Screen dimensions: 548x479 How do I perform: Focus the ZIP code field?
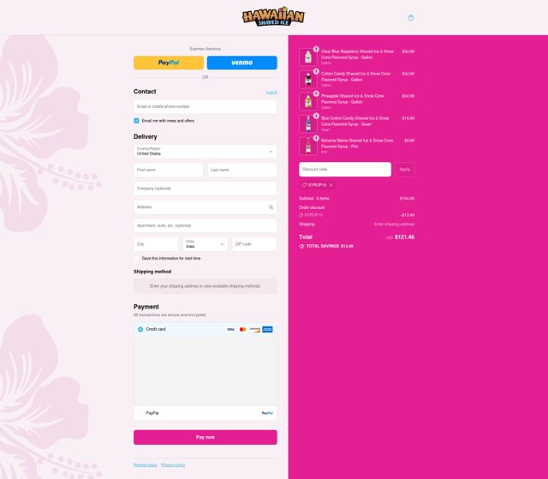click(x=254, y=244)
